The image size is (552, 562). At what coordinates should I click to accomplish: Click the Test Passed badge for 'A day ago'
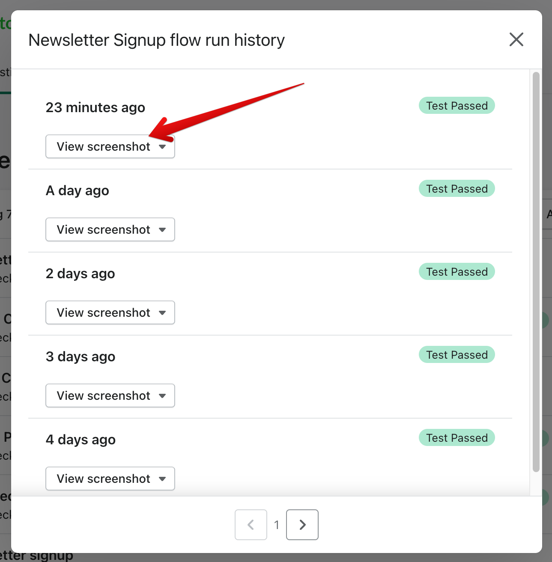pyautogui.click(x=457, y=188)
